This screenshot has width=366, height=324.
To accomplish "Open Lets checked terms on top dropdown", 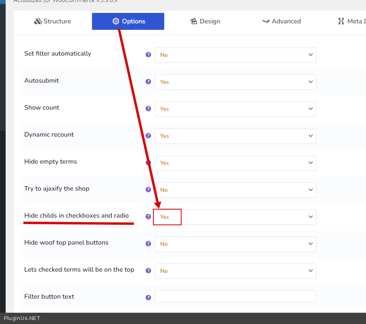I will coord(235,271).
